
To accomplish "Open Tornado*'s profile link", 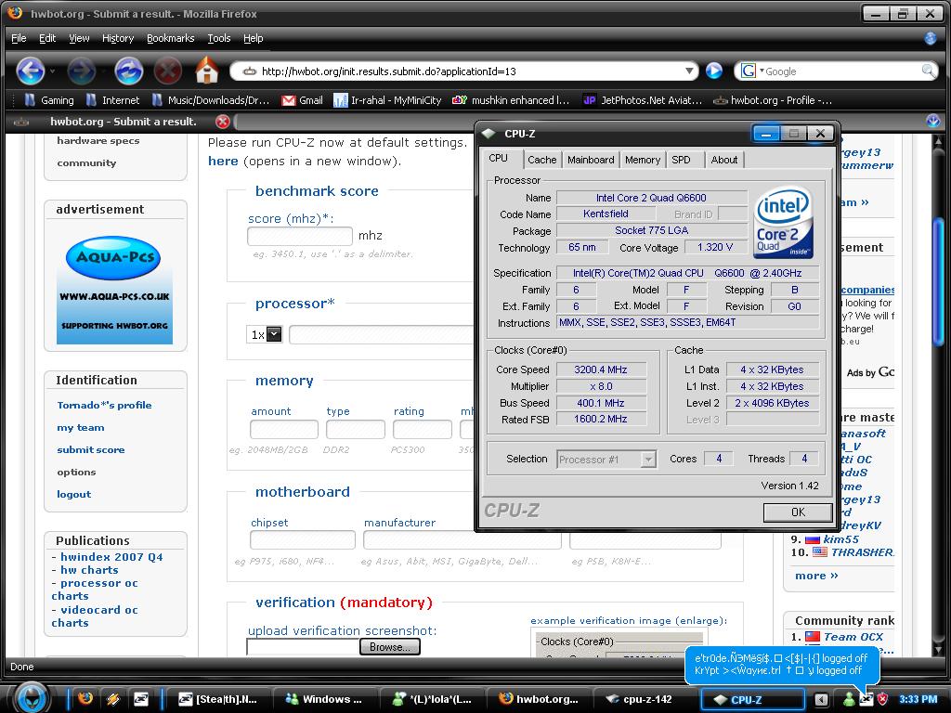I will point(104,405).
